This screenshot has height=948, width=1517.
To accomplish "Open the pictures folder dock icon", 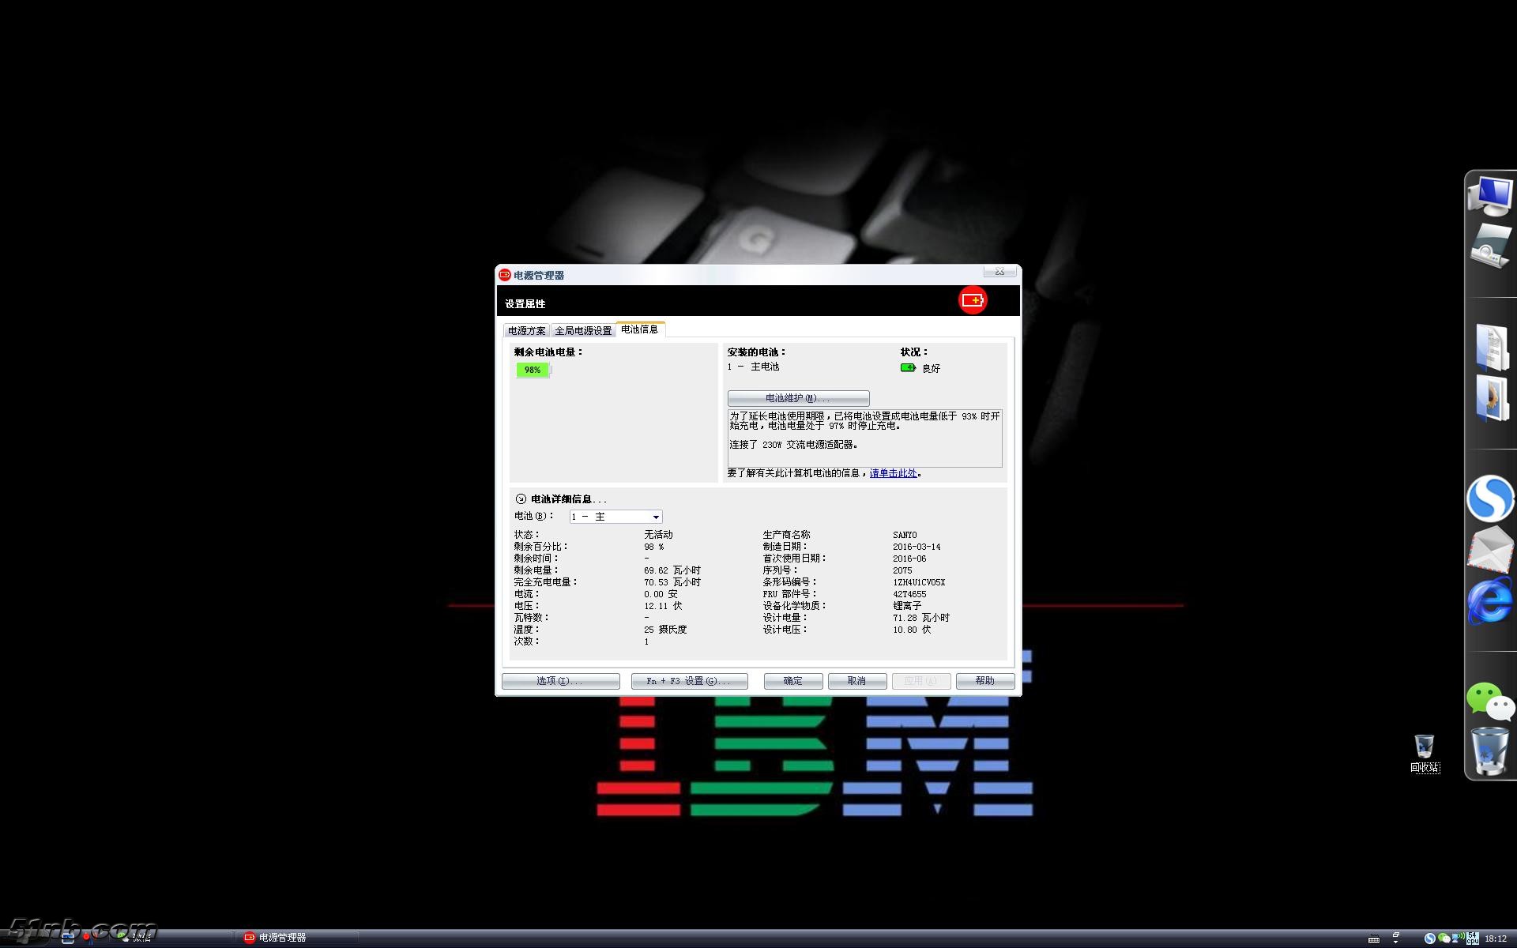I will click(x=1491, y=398).
